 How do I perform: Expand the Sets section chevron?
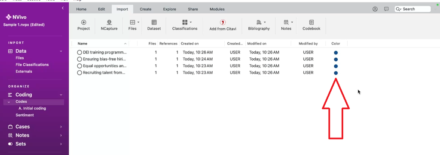(61, 144)
